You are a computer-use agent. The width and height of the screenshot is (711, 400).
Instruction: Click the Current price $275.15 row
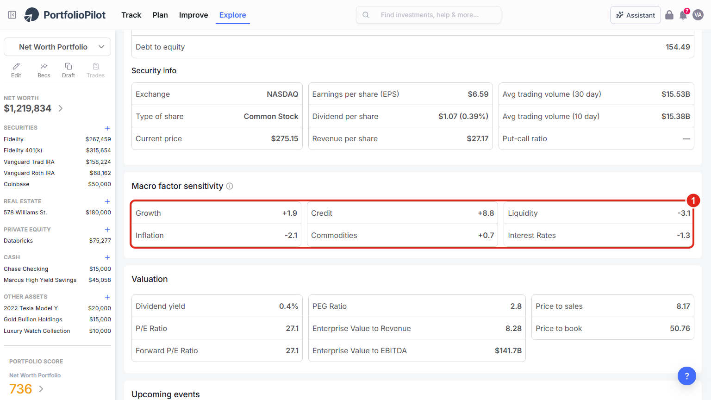click(217, 138)
